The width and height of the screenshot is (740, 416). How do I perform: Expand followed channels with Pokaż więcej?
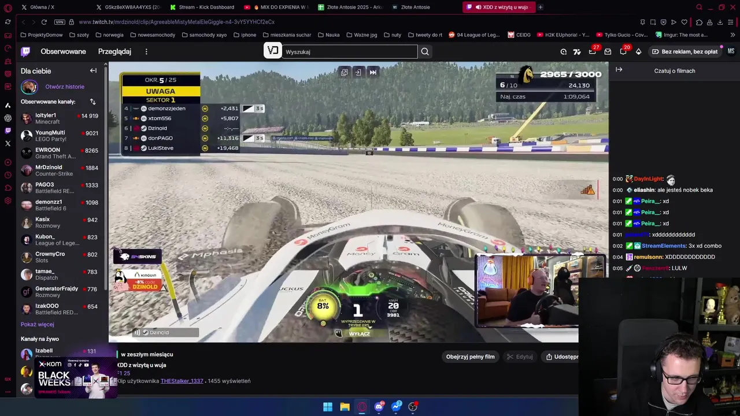click(38, 324)
